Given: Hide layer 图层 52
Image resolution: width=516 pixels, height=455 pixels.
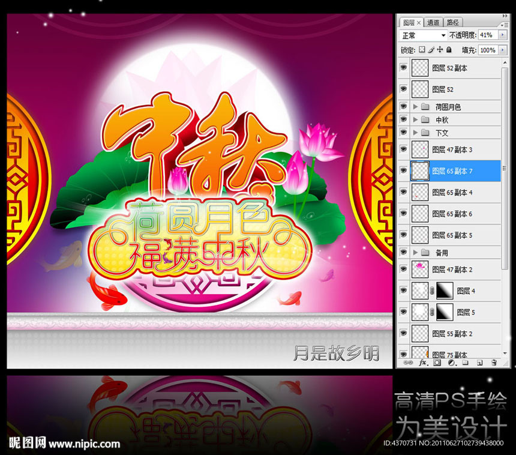Looking at the screenshot, I should 403,89.
